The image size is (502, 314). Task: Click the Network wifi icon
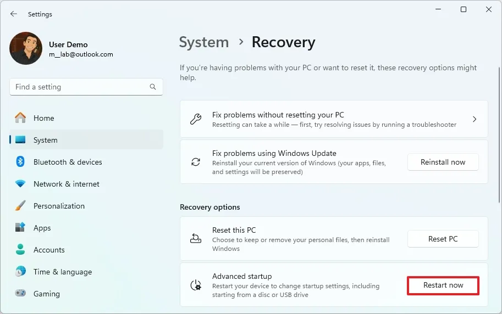click(20, 183)
